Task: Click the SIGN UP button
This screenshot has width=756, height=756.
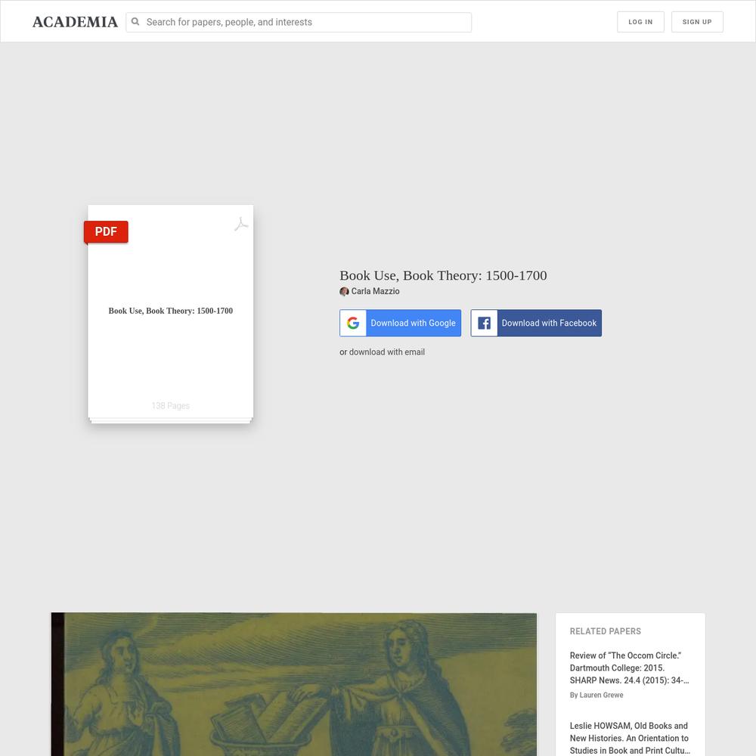Action: pyautogui.click(x=697, y=22)
